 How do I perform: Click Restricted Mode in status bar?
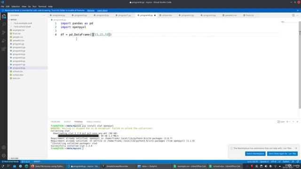[x=10, y=161]
